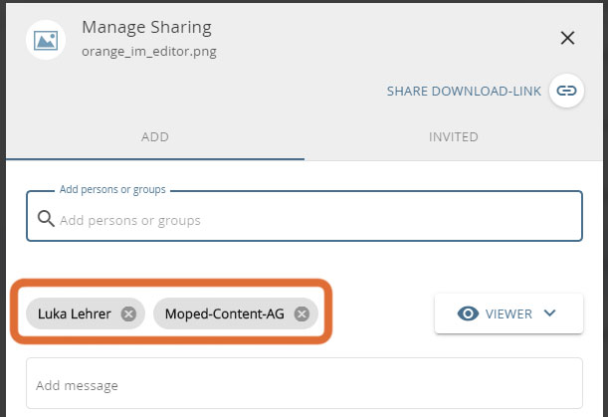Close the Manage Sharing dialog
Screen dimensions: 608x417
[x=568, y=38]
